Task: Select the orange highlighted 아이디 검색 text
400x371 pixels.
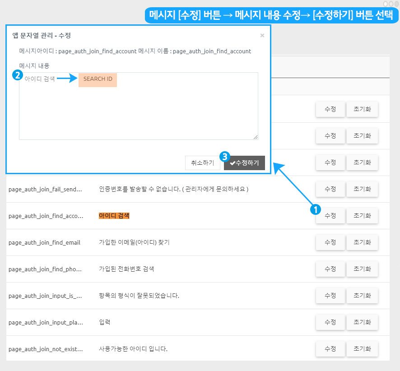Action: (114, 216)
